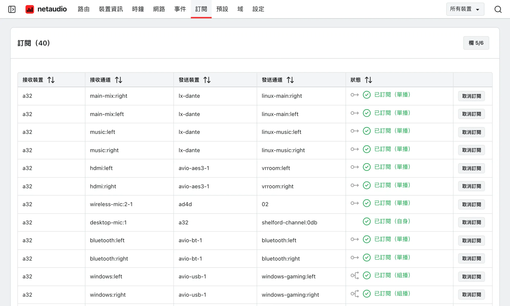
Task: Click unicast icon in wireless-mic:2-1 row
Action: (354, 203)
